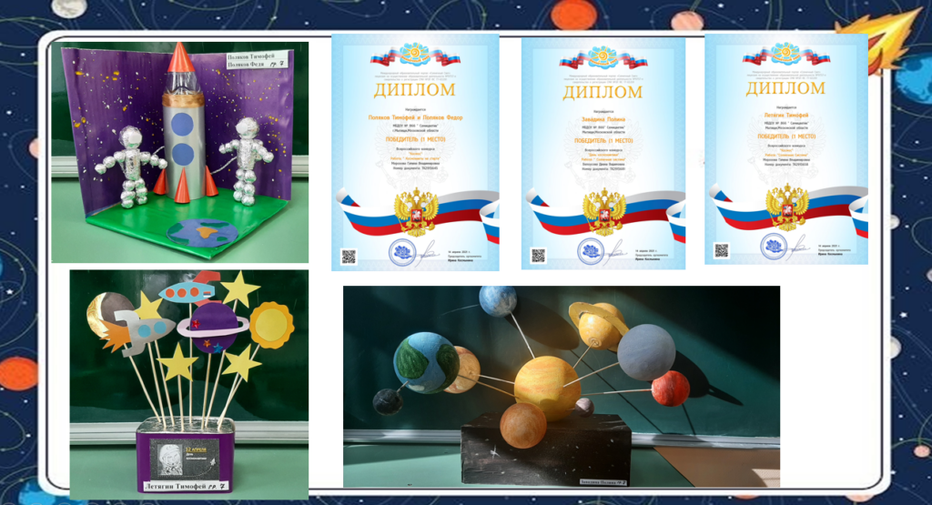This screenshot has height=505, width=932.
Task: Click the blue round seal on the Поляков diploma
Action: (x=401, y=253)
